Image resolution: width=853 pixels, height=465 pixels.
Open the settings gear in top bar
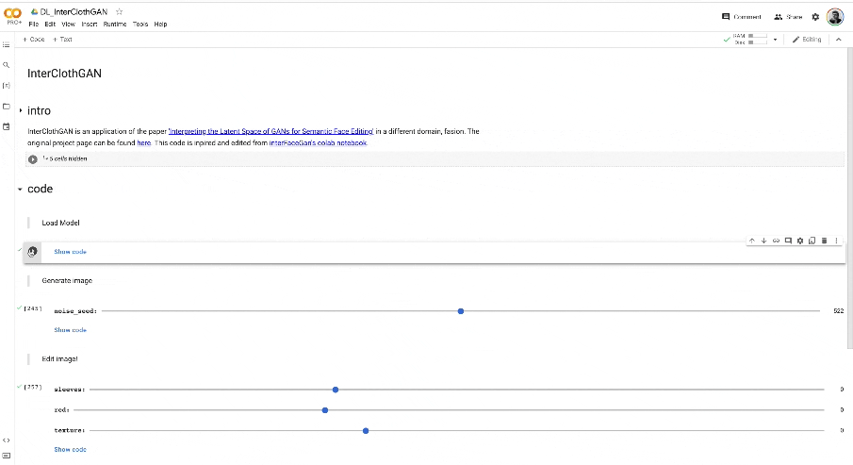815,17
